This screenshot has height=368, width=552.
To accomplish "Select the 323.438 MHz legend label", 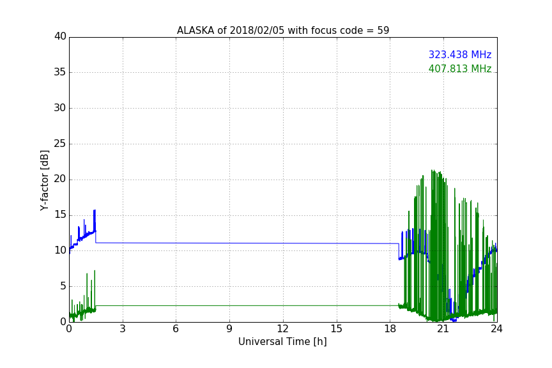I will pos(460,54).
